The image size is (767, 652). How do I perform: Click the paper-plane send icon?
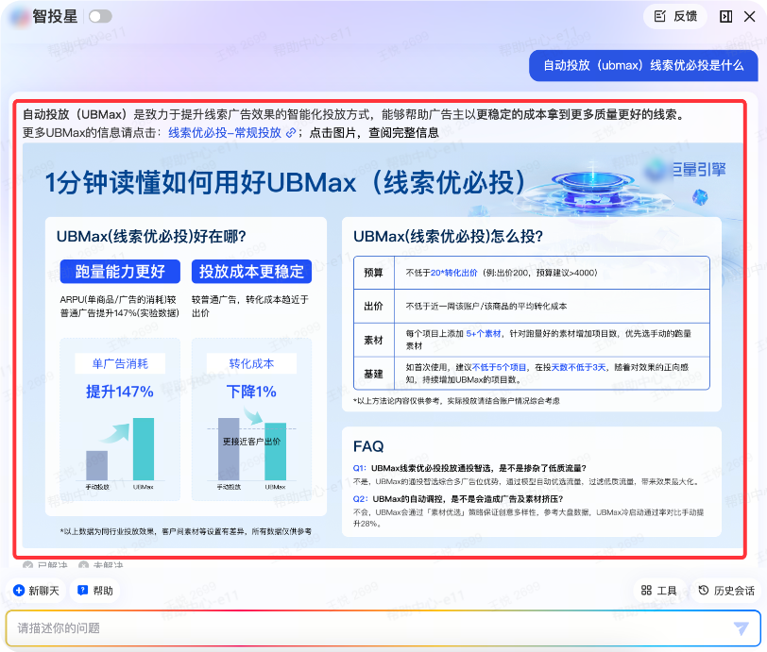(741, 628)
